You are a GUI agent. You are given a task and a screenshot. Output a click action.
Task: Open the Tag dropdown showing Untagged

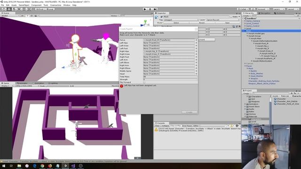(181, 20)
